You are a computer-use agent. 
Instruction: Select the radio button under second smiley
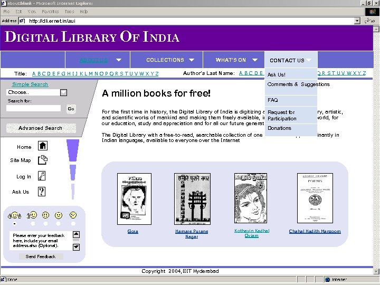tap(33, 223)
